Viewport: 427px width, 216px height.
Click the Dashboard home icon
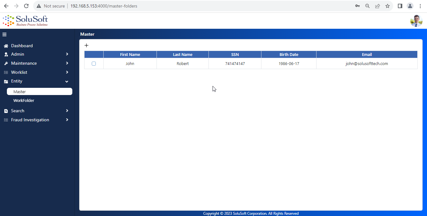(6, 46)
